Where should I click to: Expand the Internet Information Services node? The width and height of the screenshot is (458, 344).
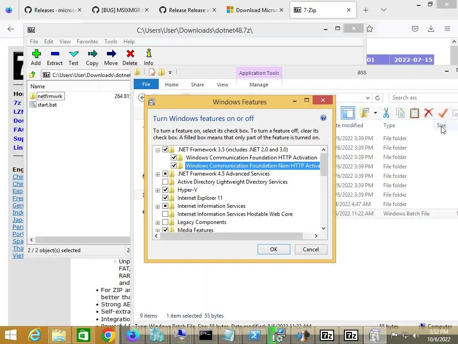(x=158, y=206)
